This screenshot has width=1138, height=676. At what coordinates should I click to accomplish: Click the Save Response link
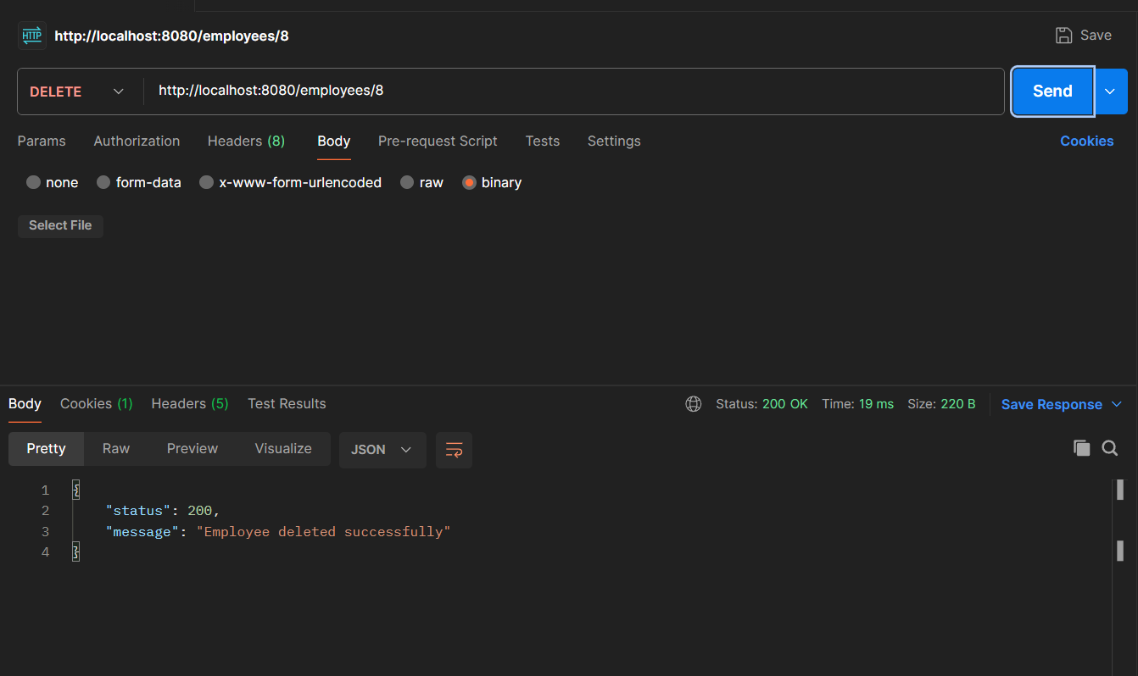point(1052,404)
